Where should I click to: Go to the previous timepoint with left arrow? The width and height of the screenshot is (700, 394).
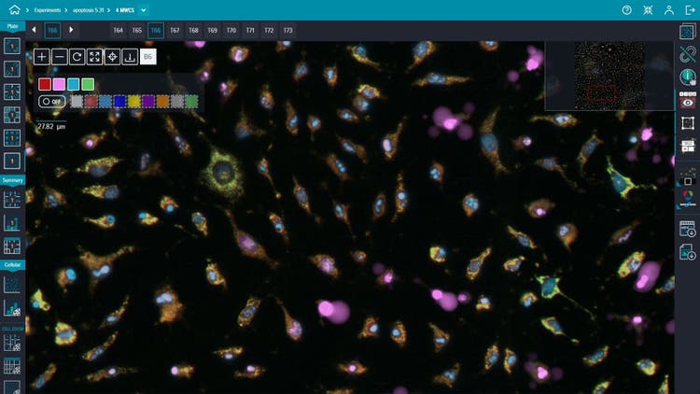35,30
